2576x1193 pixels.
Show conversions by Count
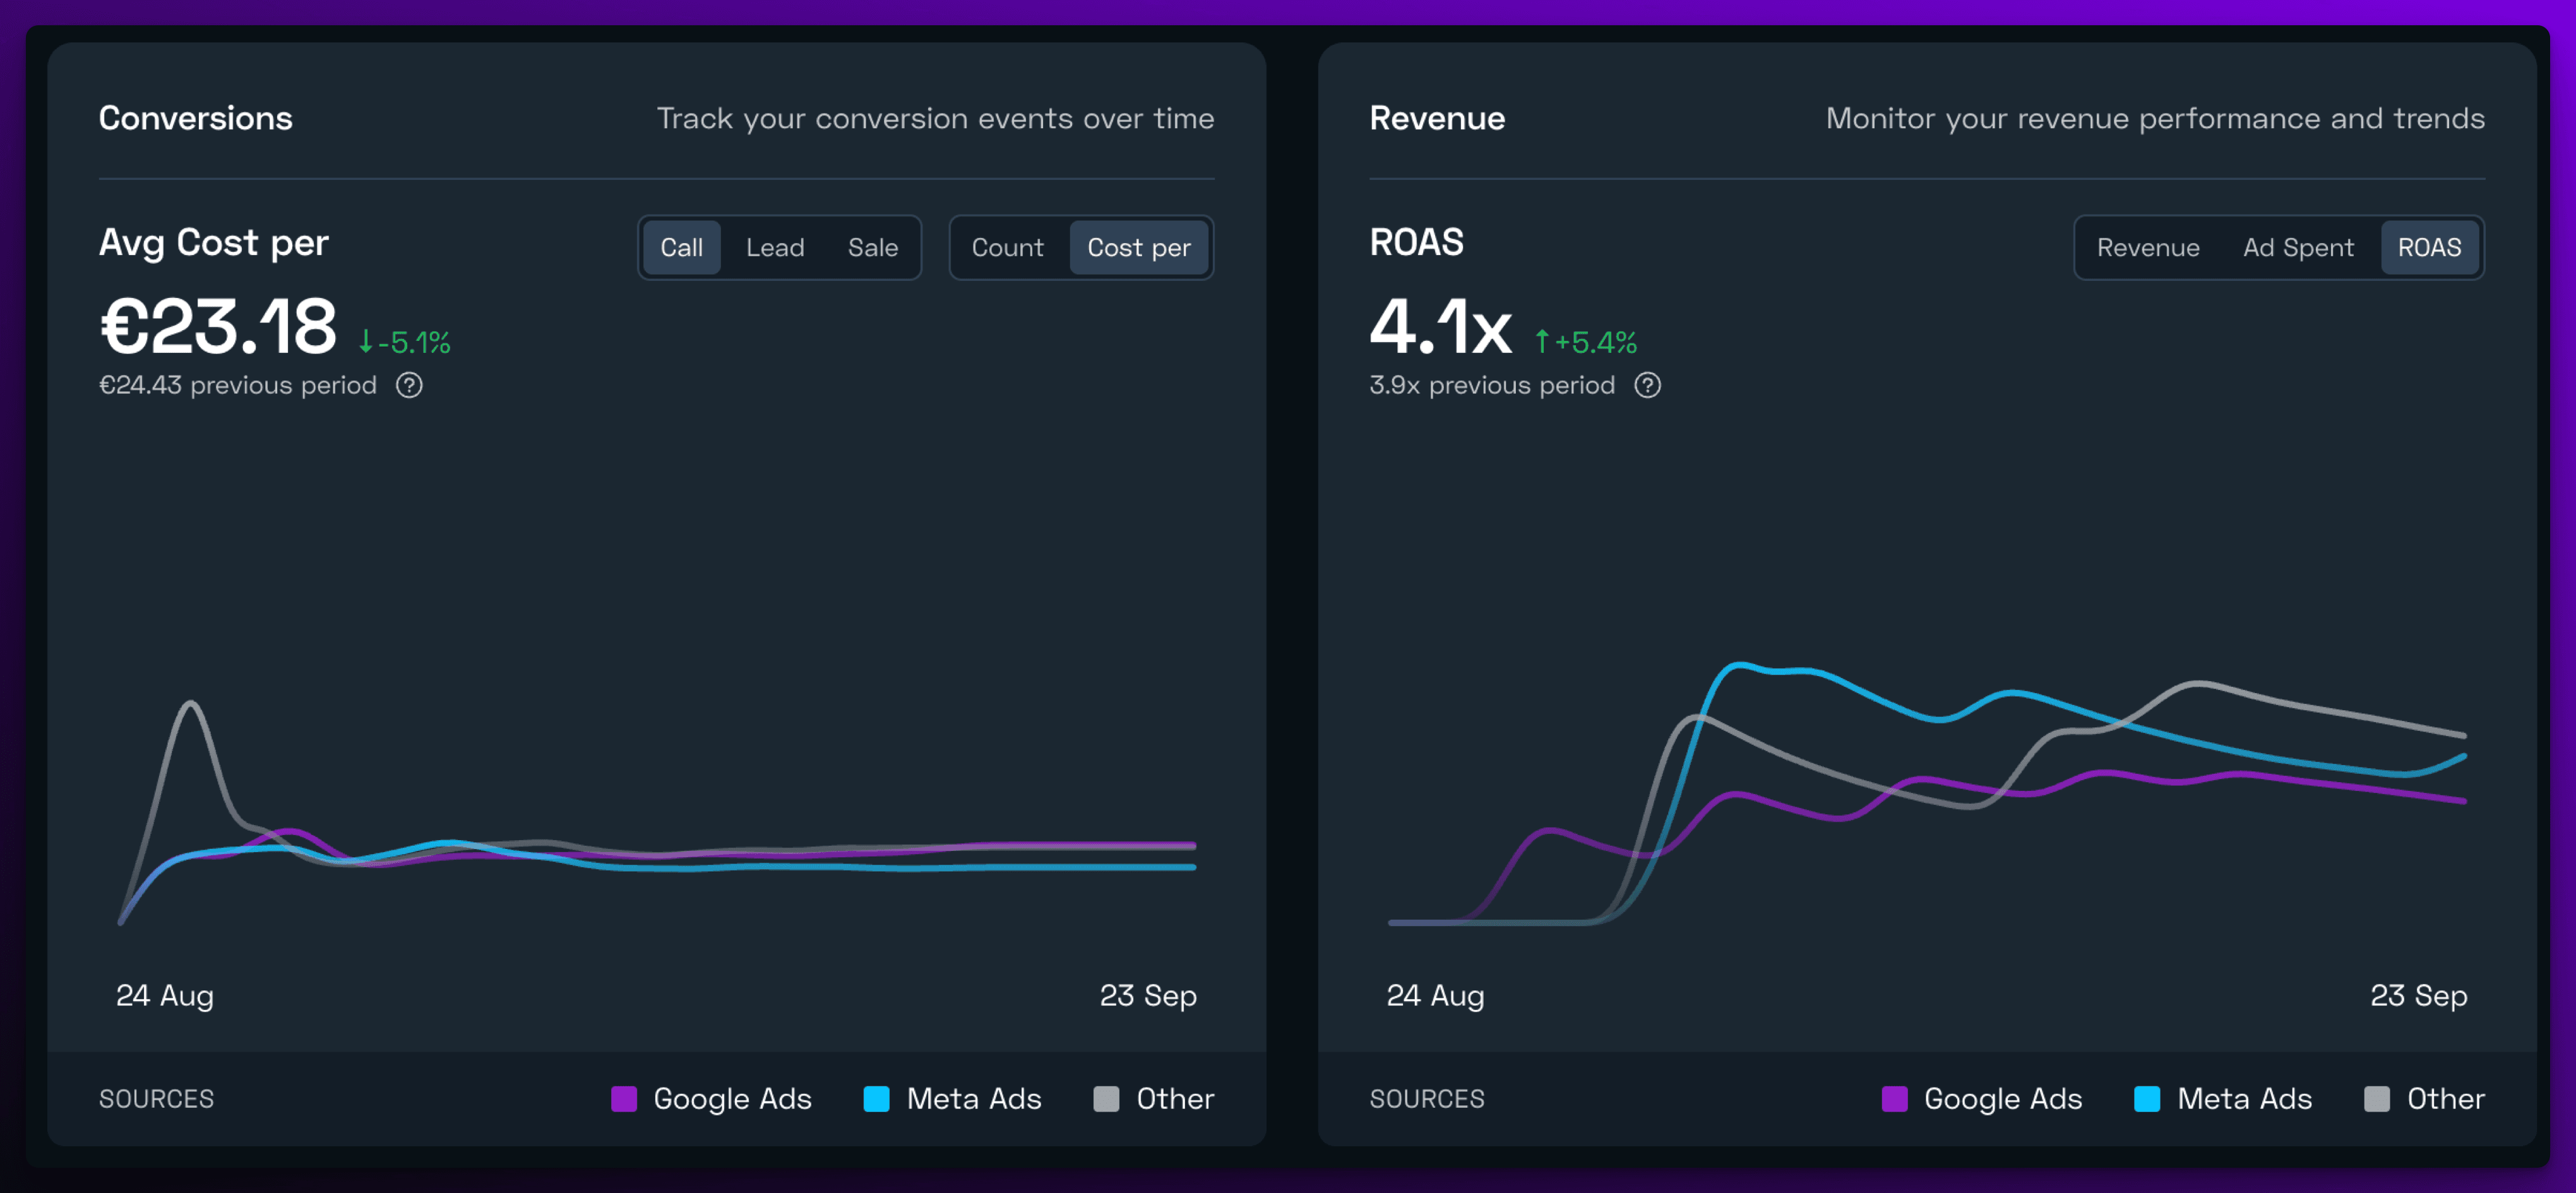tap(1007, 247)
